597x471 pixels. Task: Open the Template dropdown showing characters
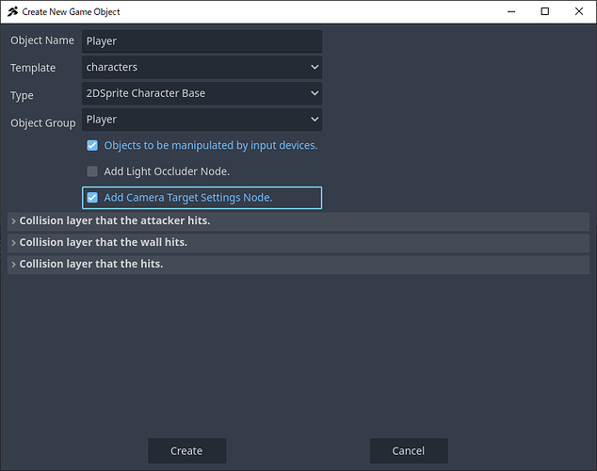coord(202,68)
